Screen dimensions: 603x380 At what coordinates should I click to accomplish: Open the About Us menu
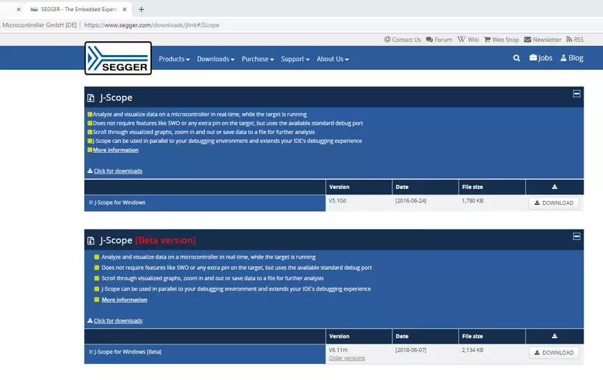[x=333, y=59]
